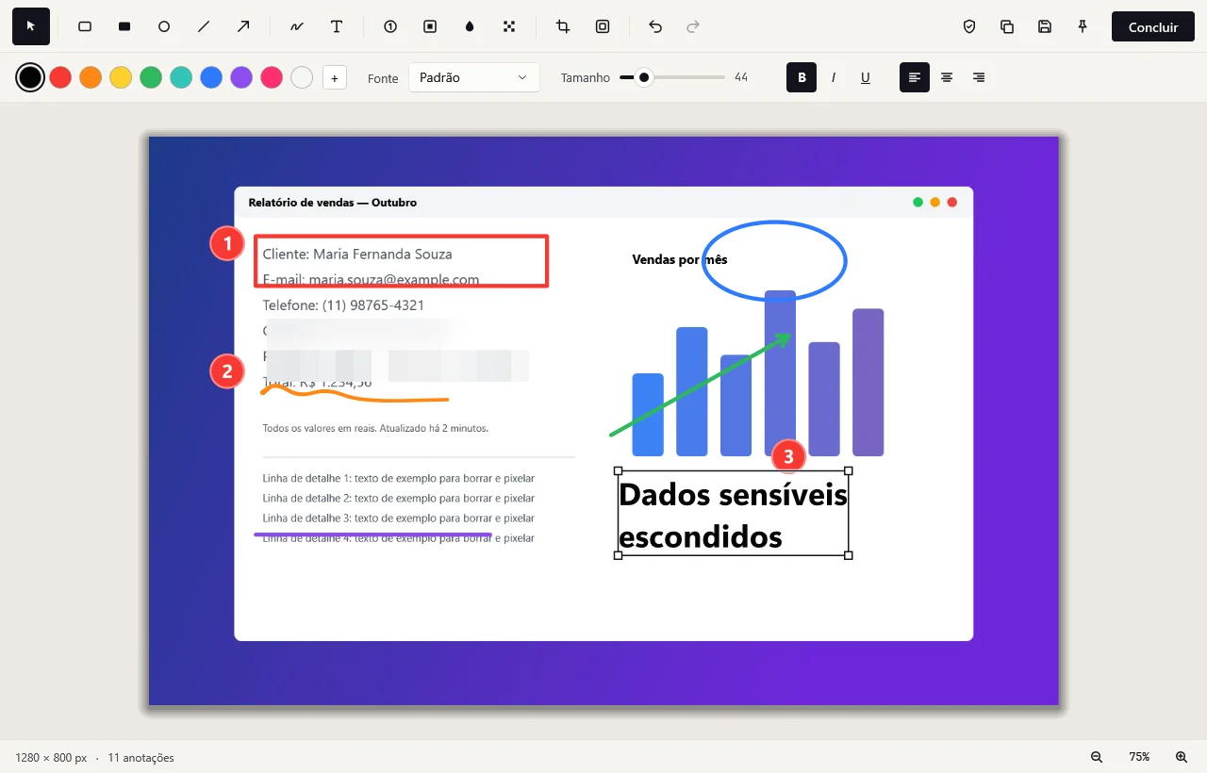This screenshot has width=1207, height=773.
Task: Zoom out with the magnifier minus
Action: click(1097, 757)
